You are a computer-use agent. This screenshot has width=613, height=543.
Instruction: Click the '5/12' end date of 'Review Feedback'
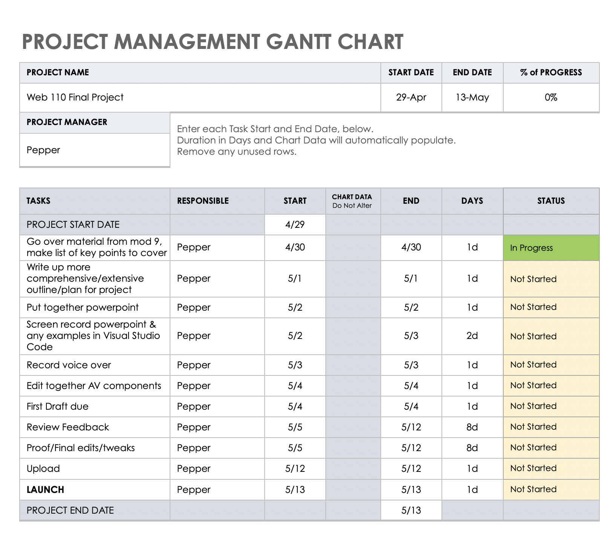click(411, 427)
